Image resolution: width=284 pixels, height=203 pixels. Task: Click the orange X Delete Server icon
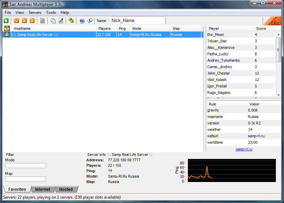point(24,21)
